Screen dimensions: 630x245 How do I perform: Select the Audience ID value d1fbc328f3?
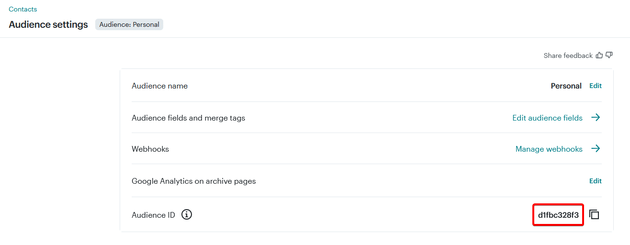click(558, 215)
